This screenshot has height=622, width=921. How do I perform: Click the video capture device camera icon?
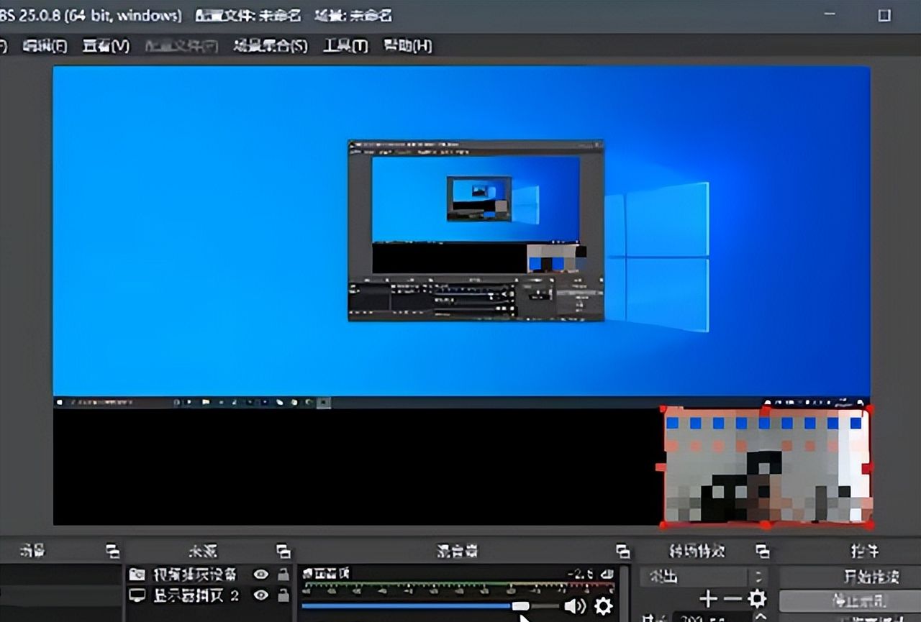click(x=137, y=575)
